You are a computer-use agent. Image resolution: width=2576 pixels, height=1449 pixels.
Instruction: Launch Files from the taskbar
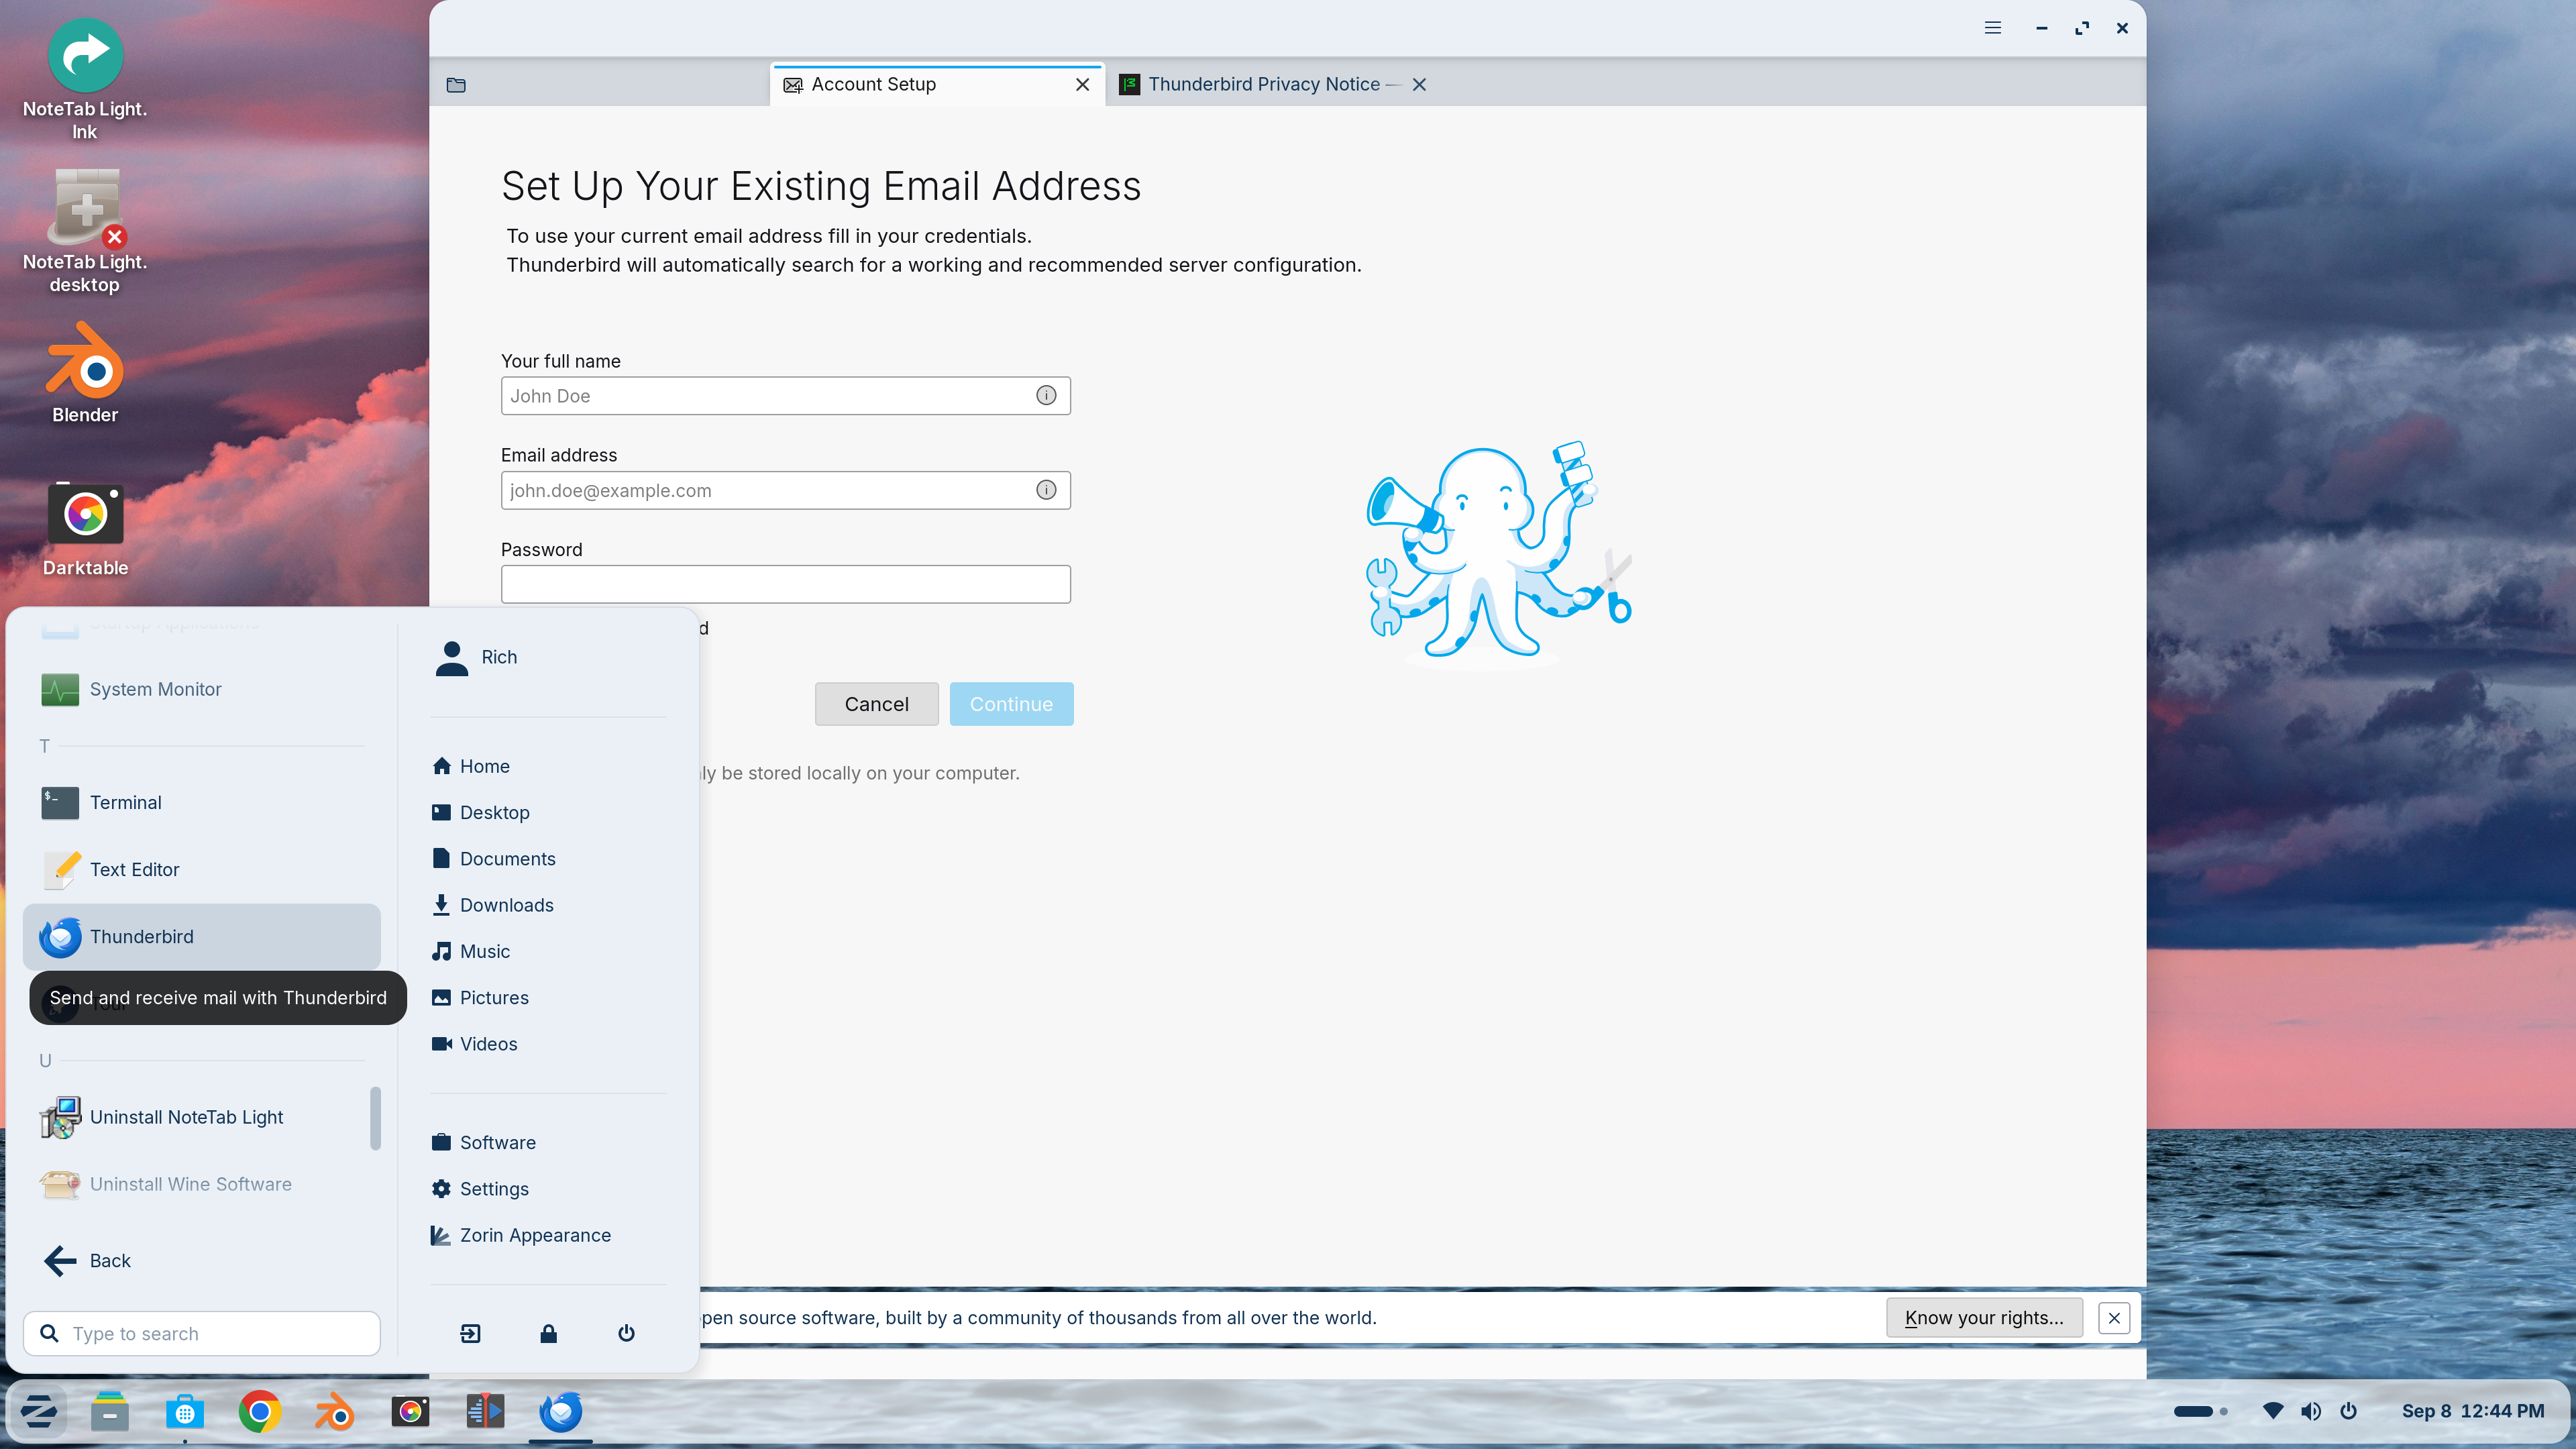pos(110,1412)
